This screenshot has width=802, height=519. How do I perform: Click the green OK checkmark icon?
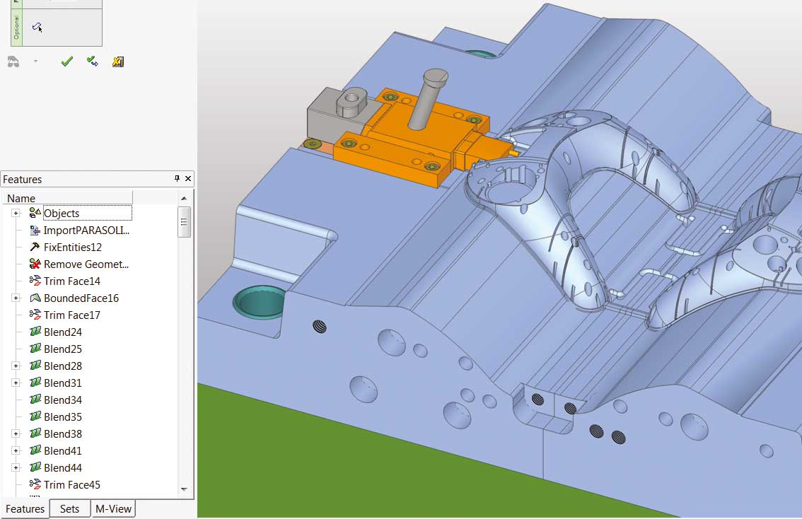pyautogui.click(x=67, y=62)
